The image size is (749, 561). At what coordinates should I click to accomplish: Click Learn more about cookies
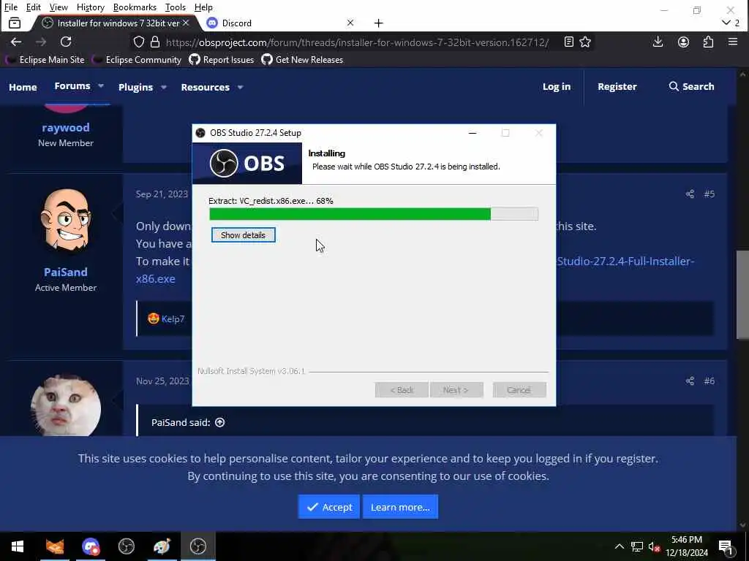click(x=400, y=507)
